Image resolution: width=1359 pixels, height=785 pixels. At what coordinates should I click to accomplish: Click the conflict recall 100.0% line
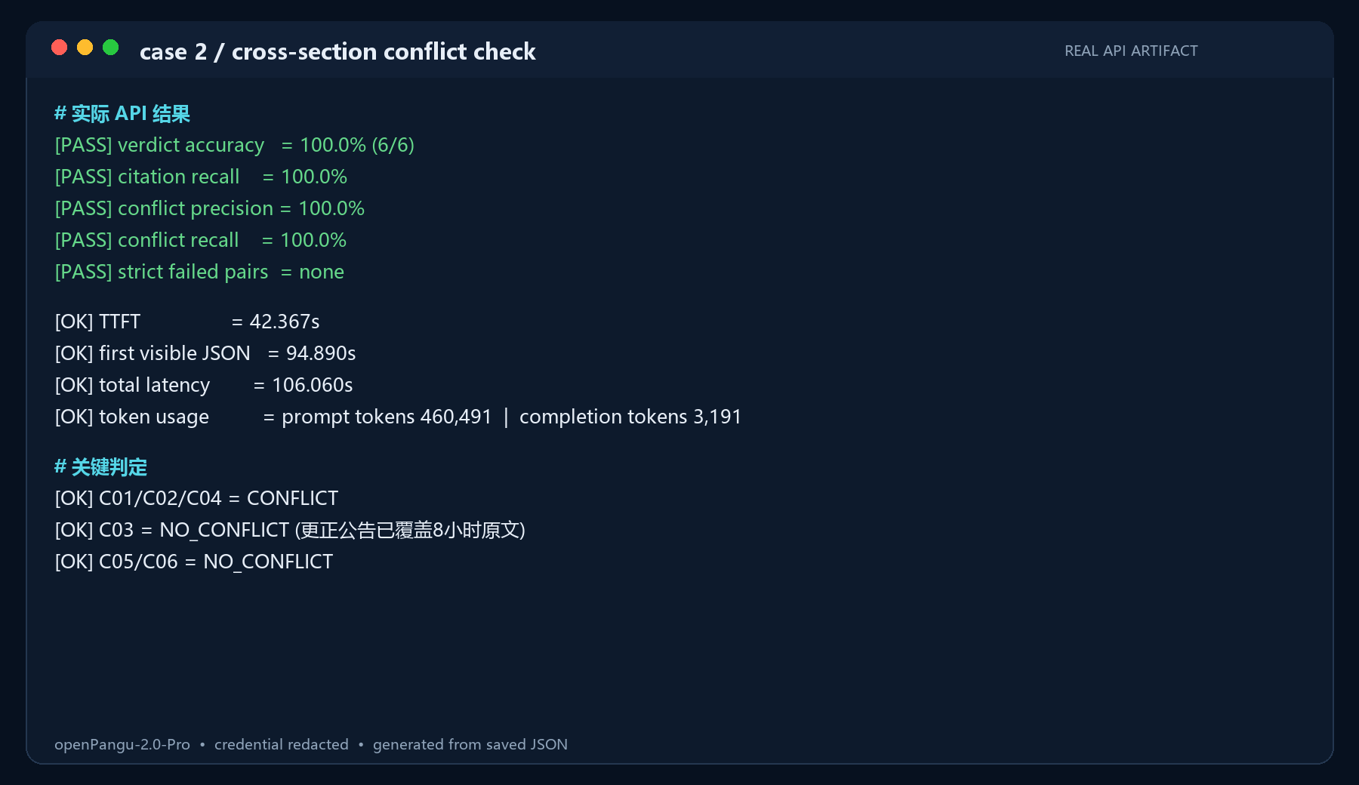(x=201, y=240)
